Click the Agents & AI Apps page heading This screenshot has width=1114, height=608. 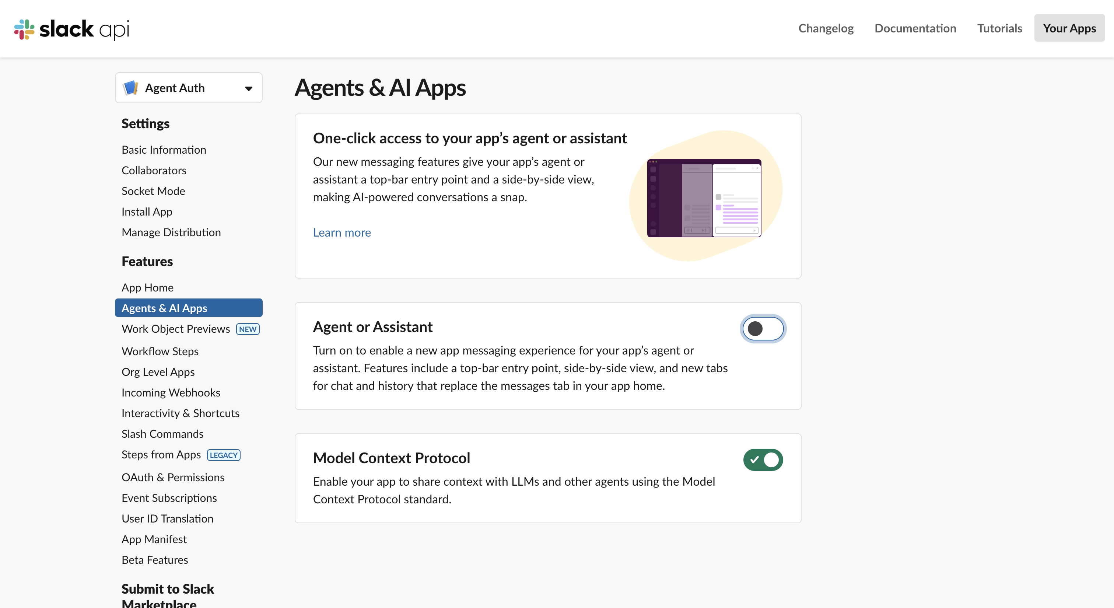380,88
